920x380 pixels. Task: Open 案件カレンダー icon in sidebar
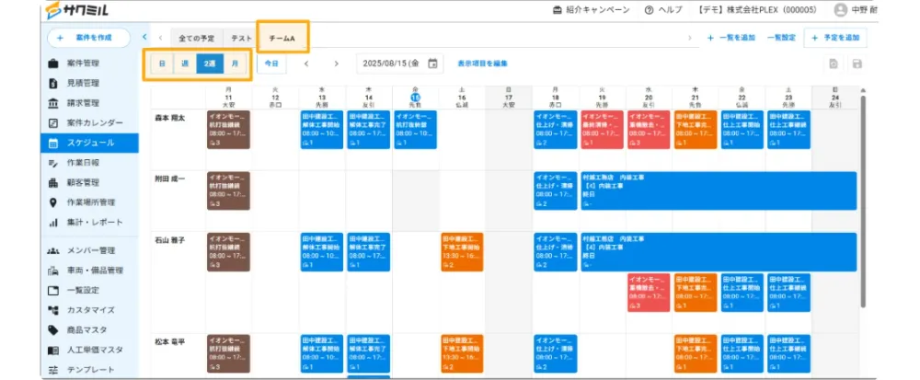[53, 122]
